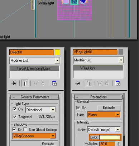Open Configure Modifier Sets in VRayLight01 panel

(x=118, y=83)
